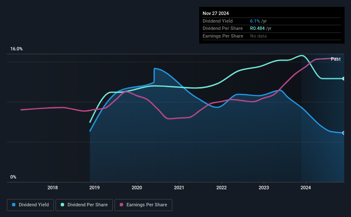
Task: Click the 2020 x-axis label
Action: pyautogui.click(x=137, y=188)
